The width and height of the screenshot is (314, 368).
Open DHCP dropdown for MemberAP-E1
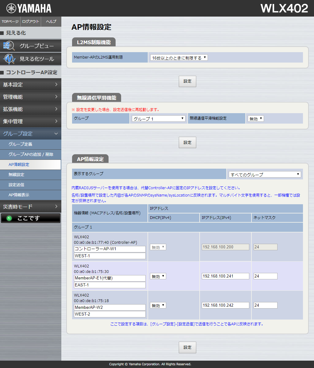[158, 276]
